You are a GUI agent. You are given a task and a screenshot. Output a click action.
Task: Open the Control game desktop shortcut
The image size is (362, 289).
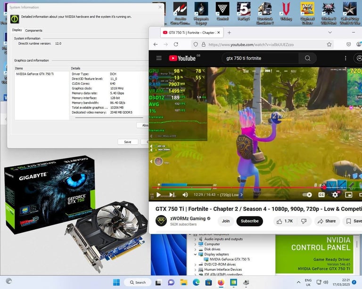[222, 11]
